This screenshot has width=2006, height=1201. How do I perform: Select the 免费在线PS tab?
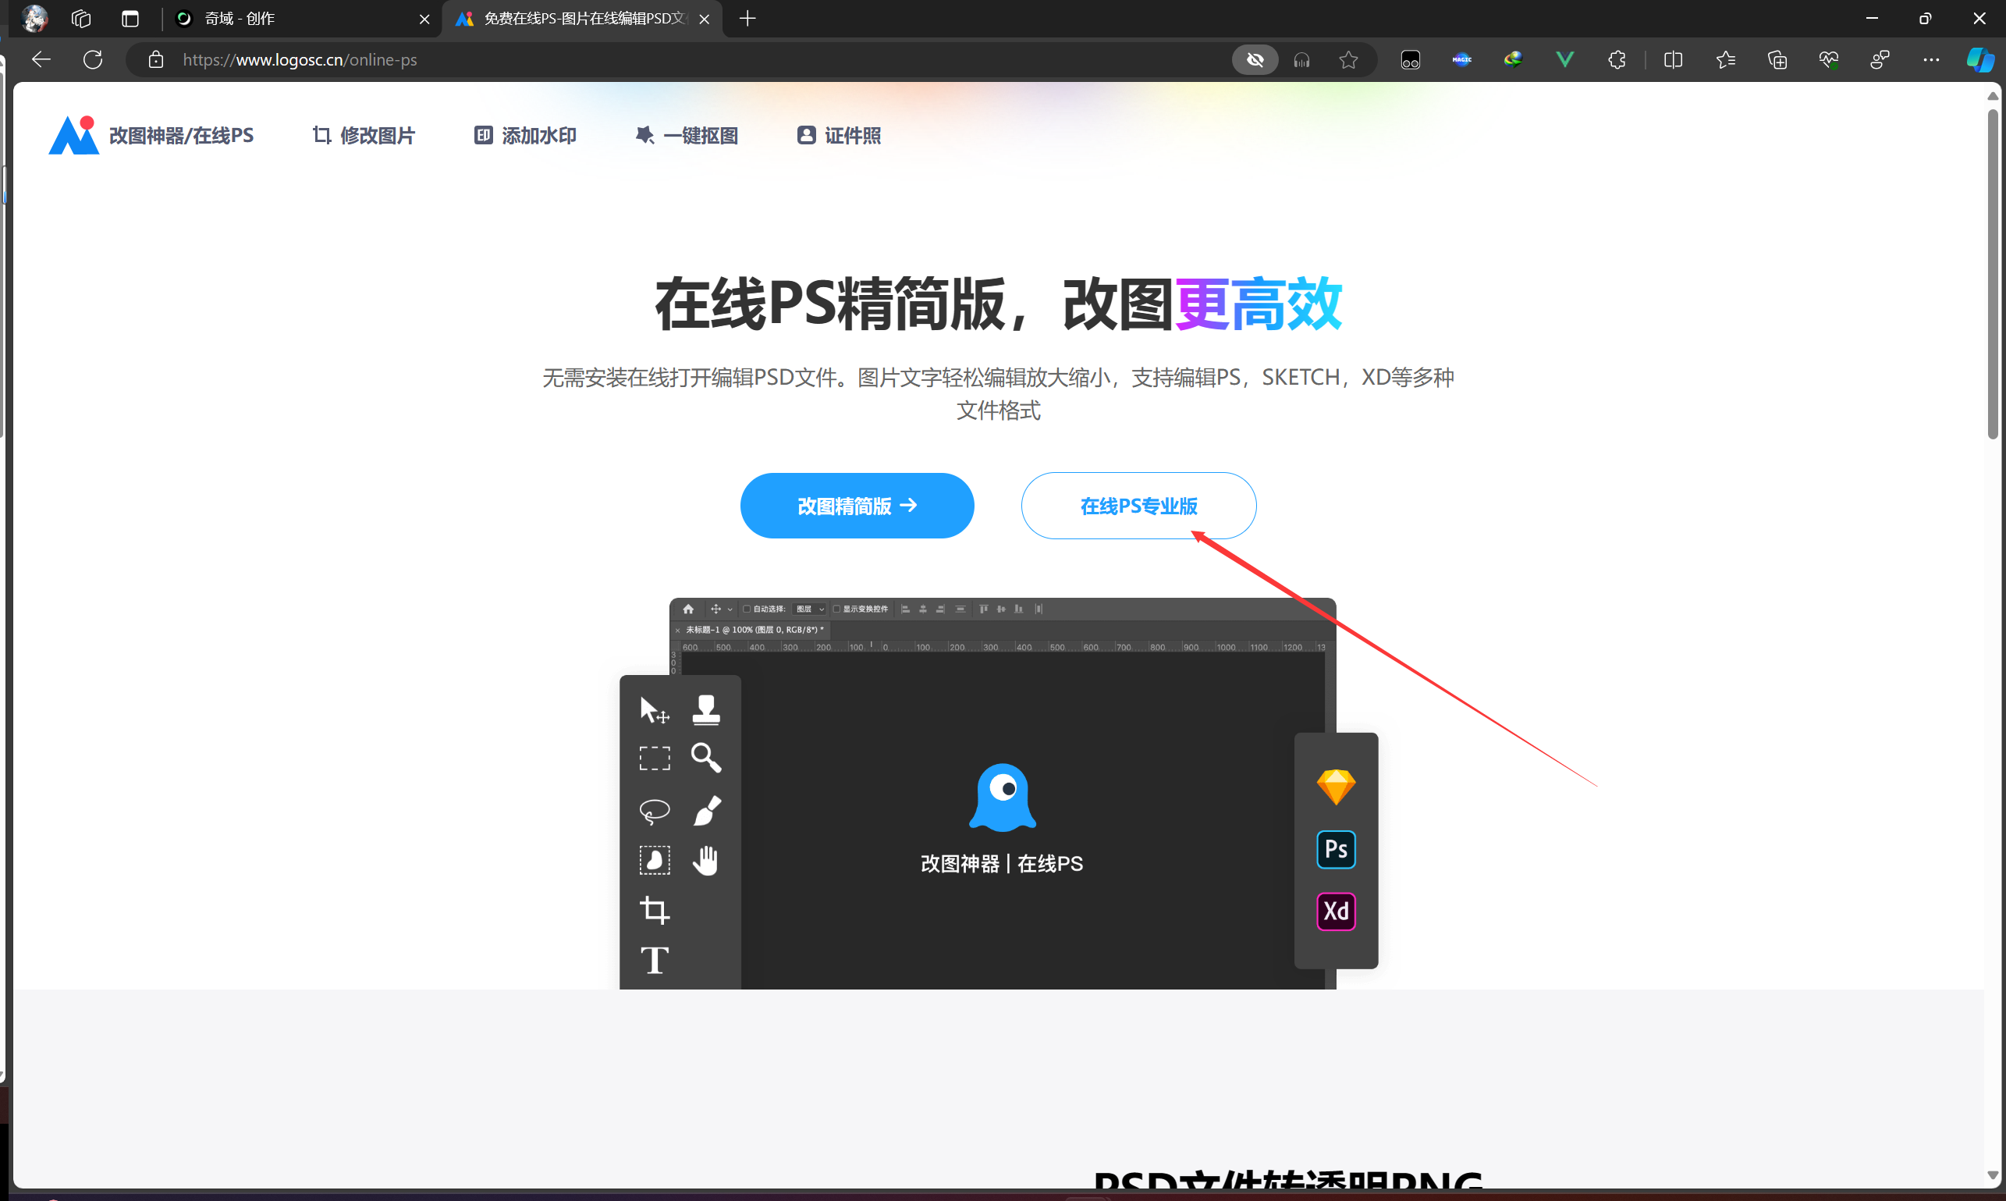tap(583, 19)
